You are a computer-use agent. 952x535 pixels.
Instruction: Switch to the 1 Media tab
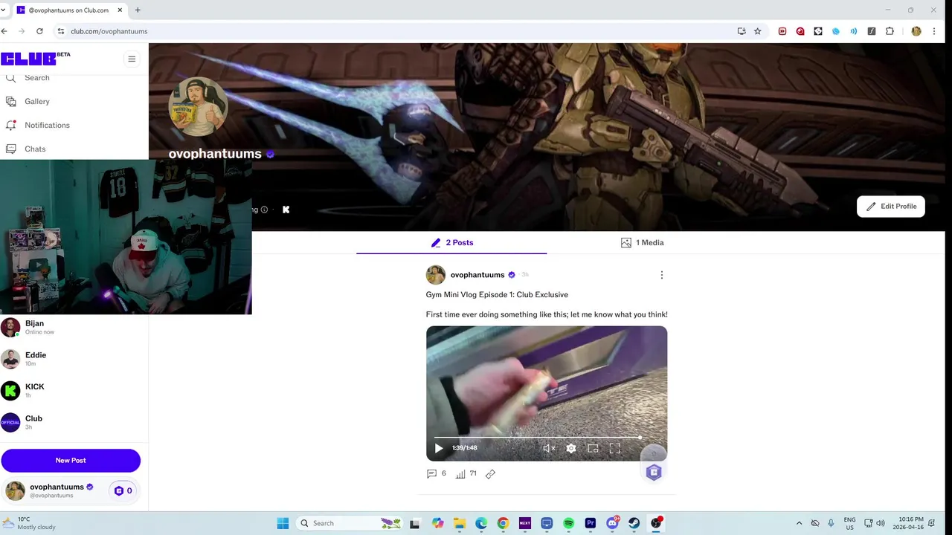tap(642, 243)
